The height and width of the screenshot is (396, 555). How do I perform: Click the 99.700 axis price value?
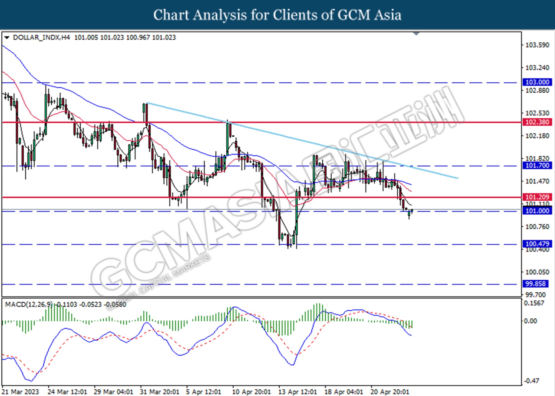pos(536,295)
